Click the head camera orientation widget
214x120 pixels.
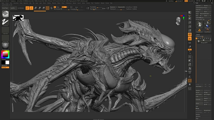pyautogui.click(x=178, y=21)
